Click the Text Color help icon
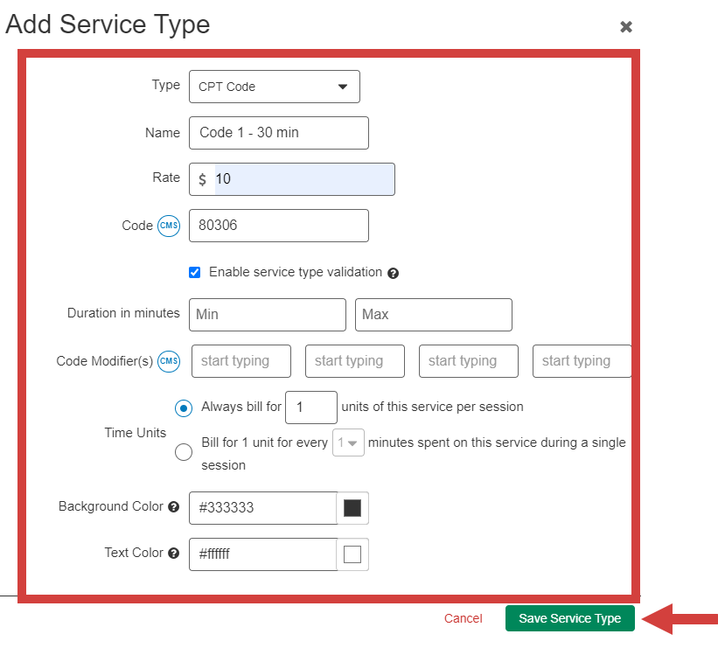The width and height of the screenshot is (718, 648). 174,554
